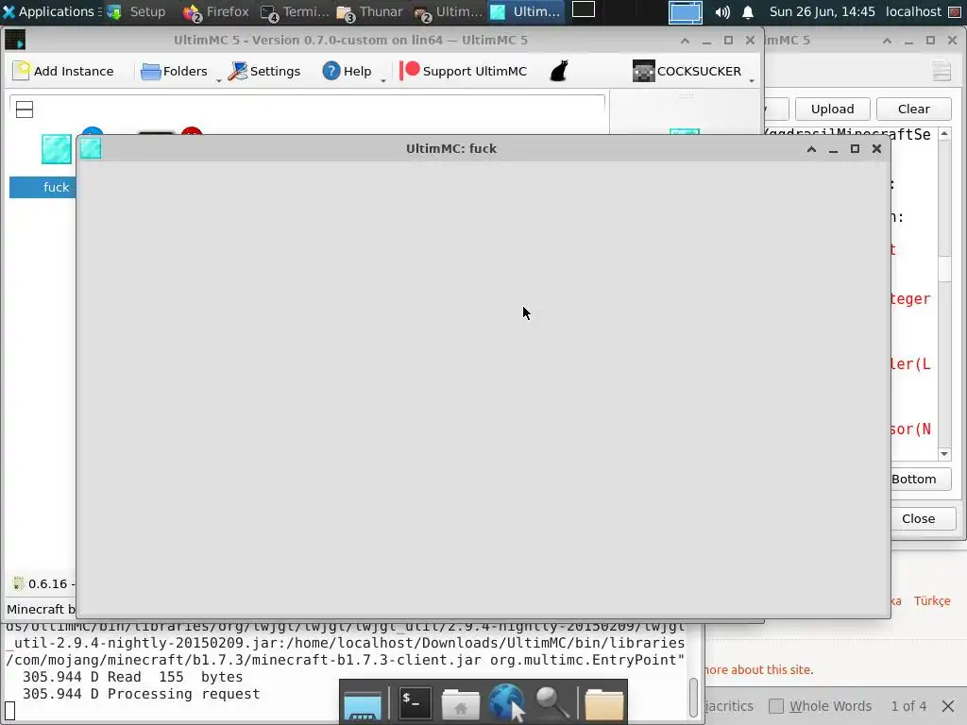Screen dimensions: 967x725
Task: Click the blank window item in the taskbar
Action: (584, 9)
